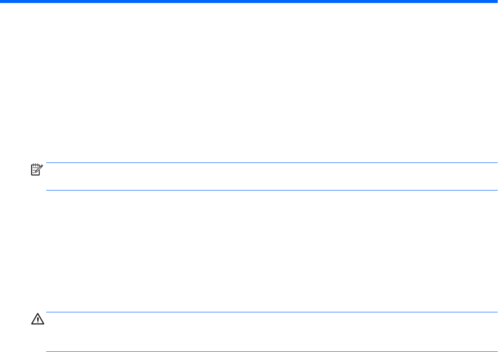Click the caution warning triangle icon
498x352 pixels.
[38, 319]
